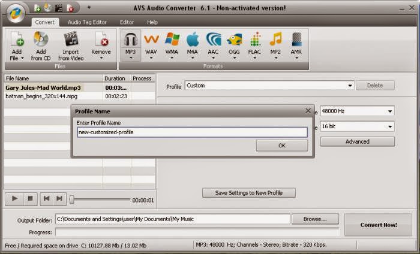Select the M4A format icon
This screenshot has height=254, width=420.
pyautogui.click(x=193, y=40)
